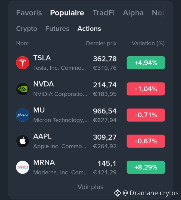Image resolution: width=181 pixels, height=200 pixels.
Task: Open the MU ticker name
Action: [39, 110]
